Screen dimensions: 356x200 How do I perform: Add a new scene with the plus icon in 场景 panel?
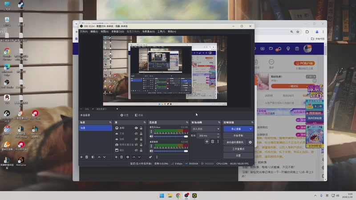click(x=81, y=157)
